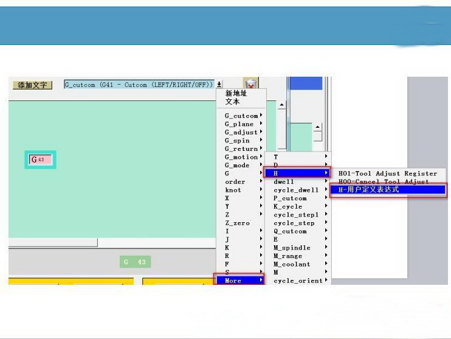451x339 pixels.
Task: Click the scroll up arrow beside menu
Action: pyautogui.click(x=282, y=105)
